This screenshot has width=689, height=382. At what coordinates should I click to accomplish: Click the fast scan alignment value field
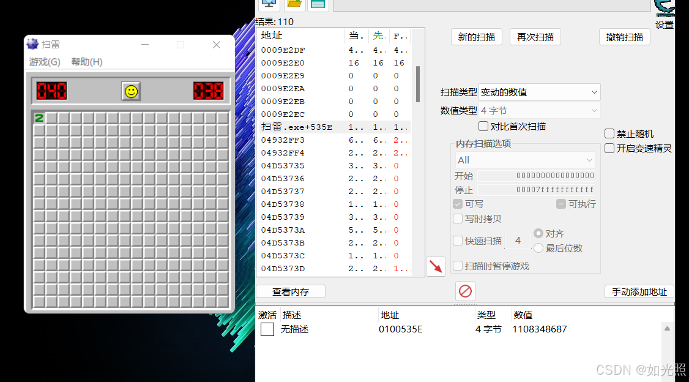pyautogui.click(x=518, y=241)
